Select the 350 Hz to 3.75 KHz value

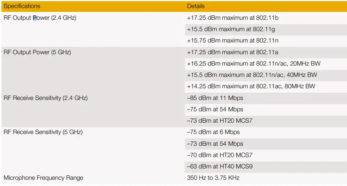point(213,178)
